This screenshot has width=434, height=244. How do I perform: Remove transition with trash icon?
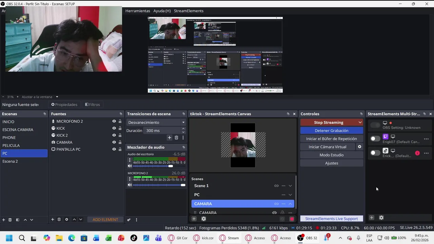(x=176, y=138)
